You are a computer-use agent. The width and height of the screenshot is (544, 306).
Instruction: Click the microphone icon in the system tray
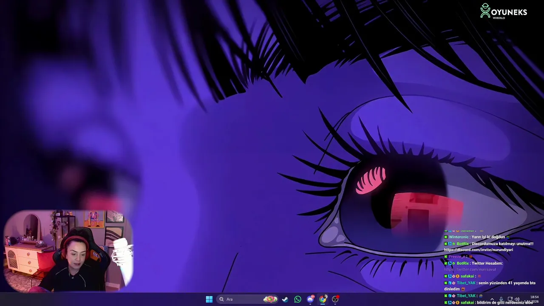pos(501,299)
